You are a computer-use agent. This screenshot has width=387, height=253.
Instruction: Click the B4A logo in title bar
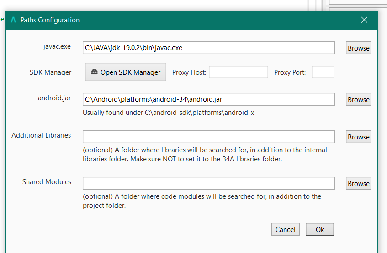[13, 20]
